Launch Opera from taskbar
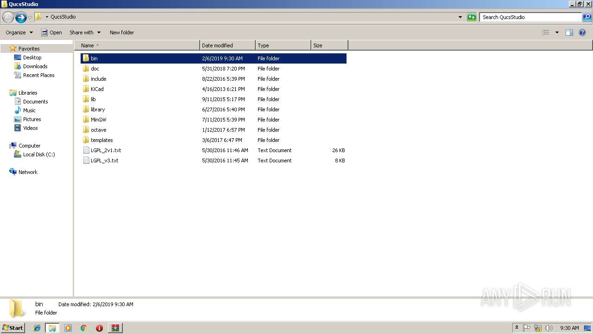Viewport: 593px width, 334px height. (99, 328)
